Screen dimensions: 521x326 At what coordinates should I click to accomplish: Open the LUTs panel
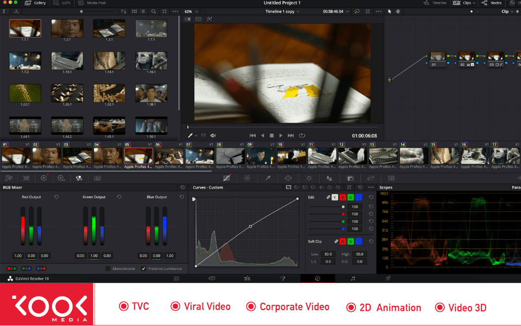tap(62, 3)
